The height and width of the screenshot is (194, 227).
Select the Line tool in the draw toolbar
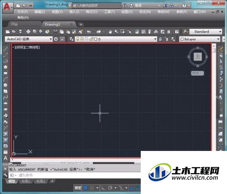(5, 49)
